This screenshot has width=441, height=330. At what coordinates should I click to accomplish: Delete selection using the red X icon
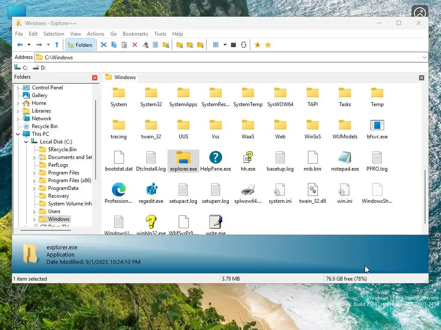coord(135,45)
